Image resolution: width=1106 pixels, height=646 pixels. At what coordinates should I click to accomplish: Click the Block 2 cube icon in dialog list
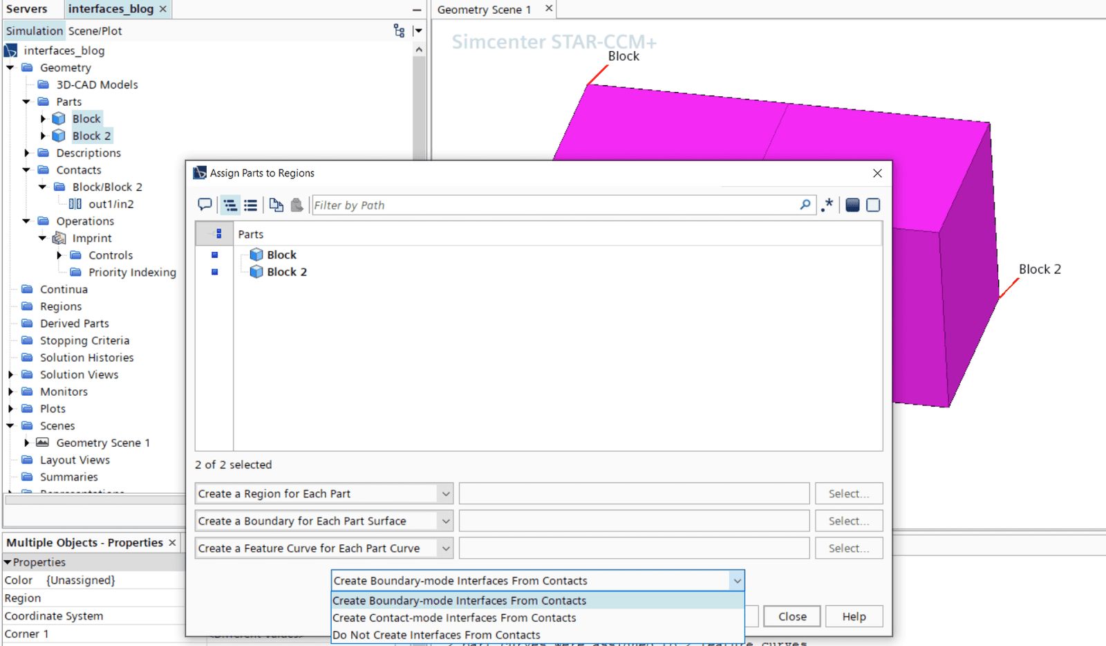pyautogui.click(x=256, y=272)
